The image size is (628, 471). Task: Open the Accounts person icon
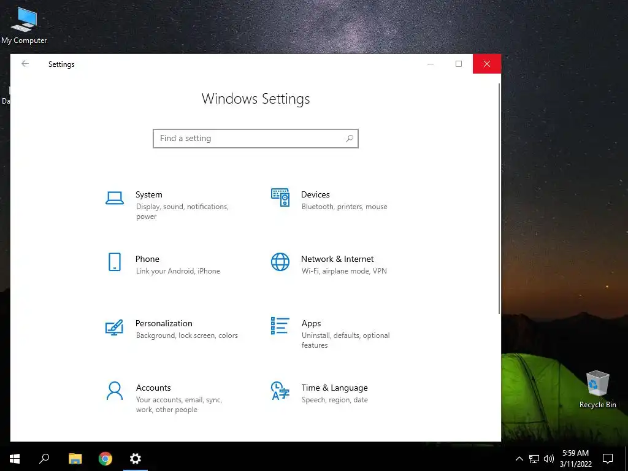point(115,391)
